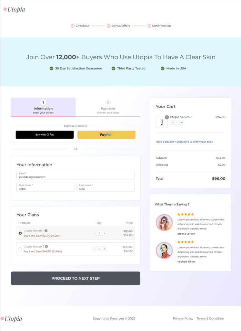Click the cart item quantity badge on serum thumbnail
Image resolution: width=241 pixels, height=331 pixels.
[x=167, y=117]
